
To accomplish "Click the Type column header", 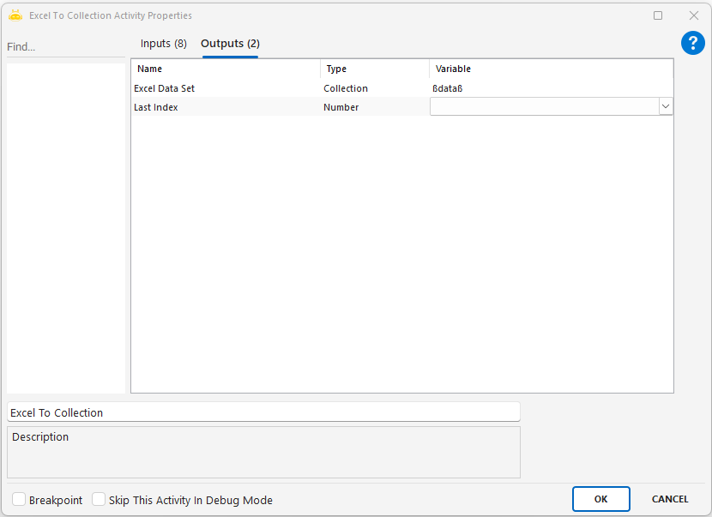I will tap(374, 69).
